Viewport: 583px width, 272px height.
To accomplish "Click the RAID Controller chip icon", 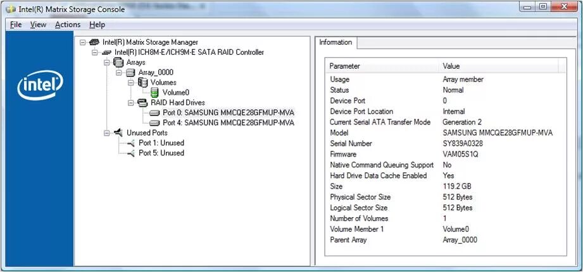I will click(107, 53).
